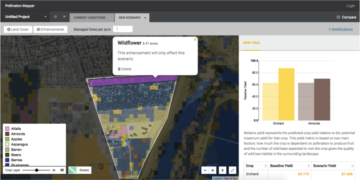Click the Managed hives per acre field

tap(123, 29)
